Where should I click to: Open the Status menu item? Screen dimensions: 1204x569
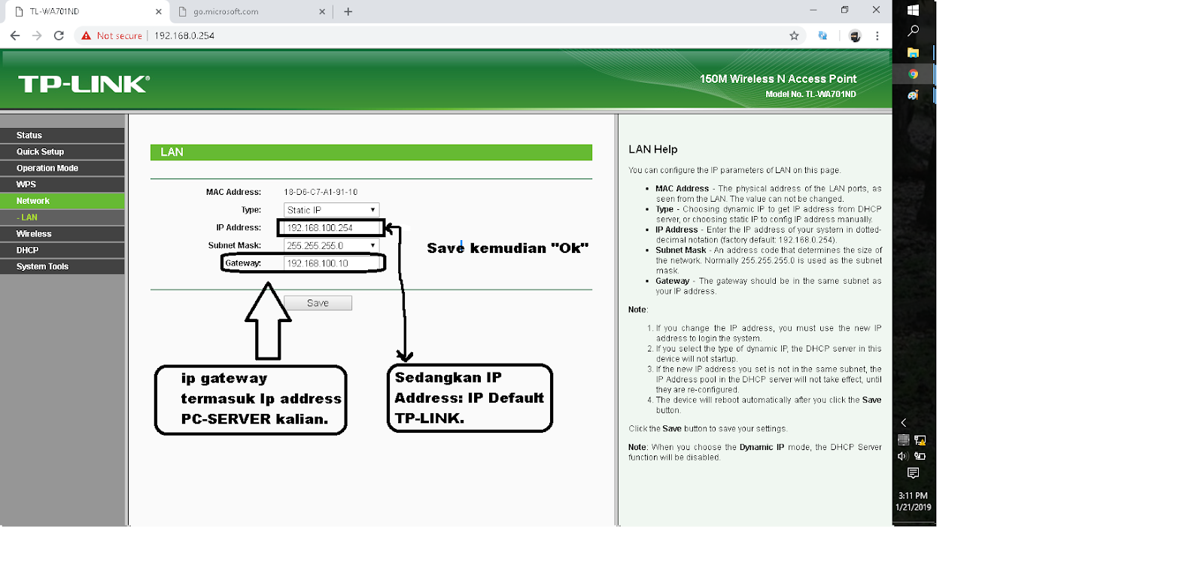pyautogui.click(x=62, y=135)
